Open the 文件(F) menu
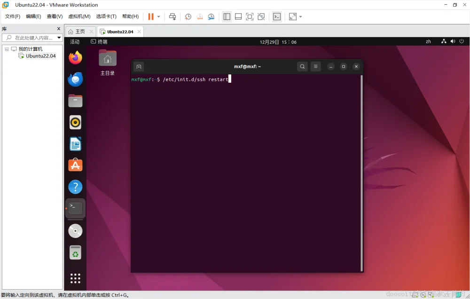 click(13, 16)
